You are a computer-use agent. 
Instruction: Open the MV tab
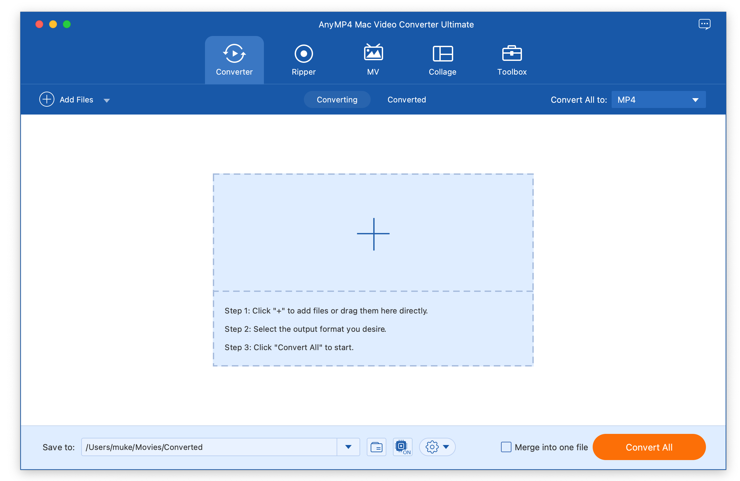point(373,60)
